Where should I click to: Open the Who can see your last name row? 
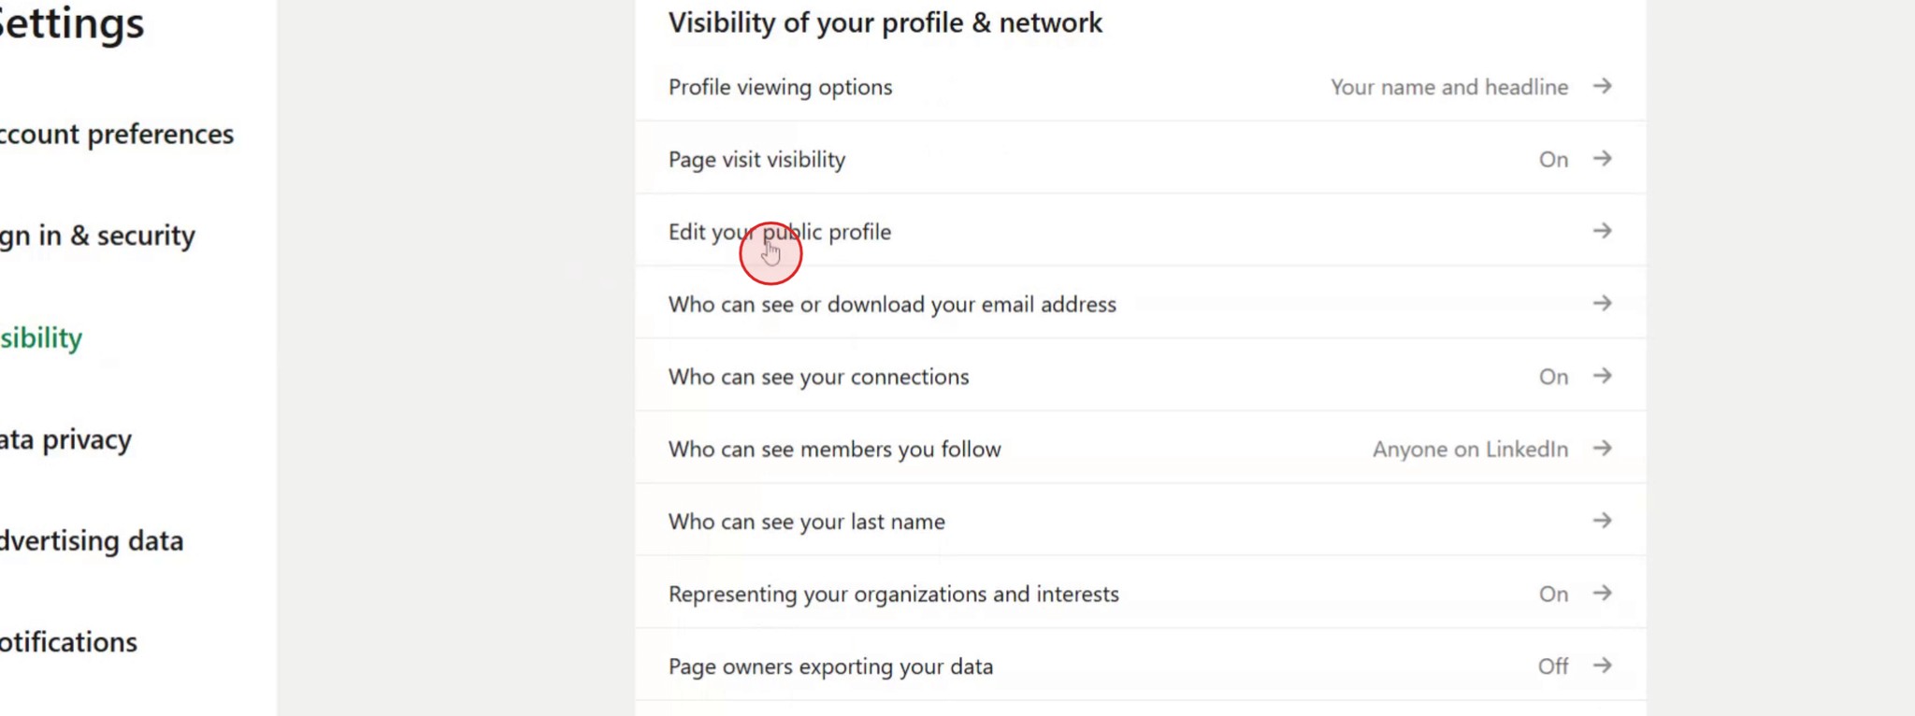click(806, 521)
